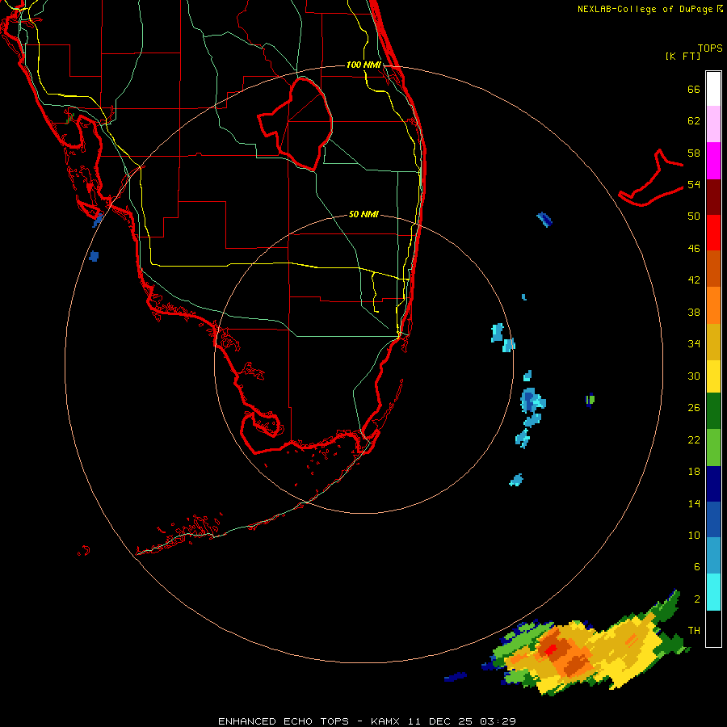
Task: Click the '03:29' timestamp in the footer
Action: click(x=498, y=721)
